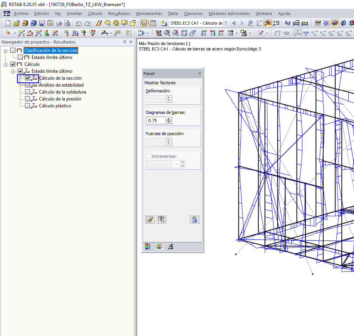Increase Diagramas de barras factor
The image size is (354, 336).
pos(169,119)
